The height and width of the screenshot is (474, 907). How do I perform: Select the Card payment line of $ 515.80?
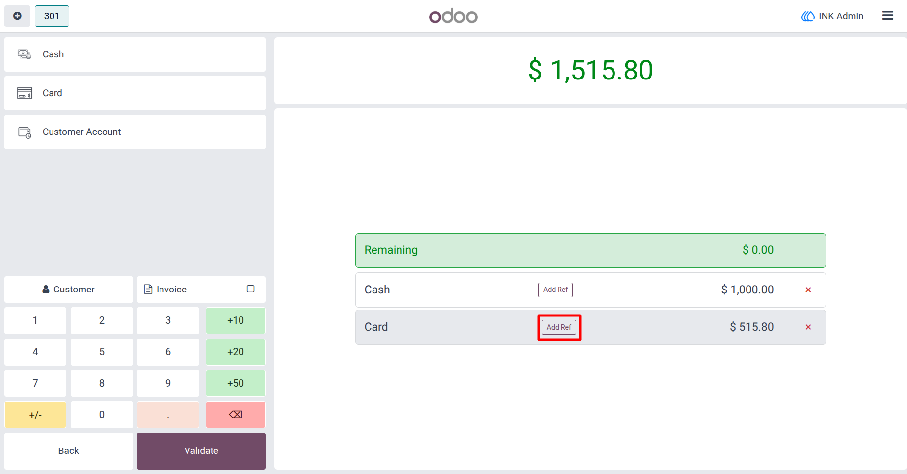coord(590,327)
